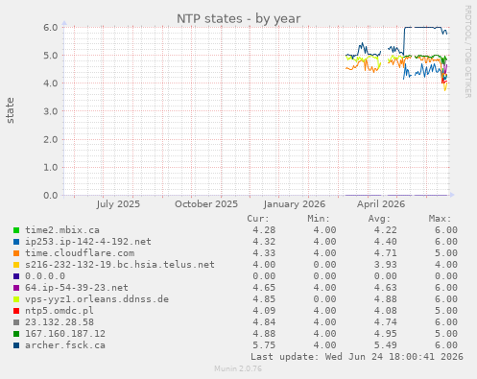Click the navy archer.fsck.ca legend swatch
This screenshot has height=379, width=477.
pyautogui.click(x=16, y=345)
